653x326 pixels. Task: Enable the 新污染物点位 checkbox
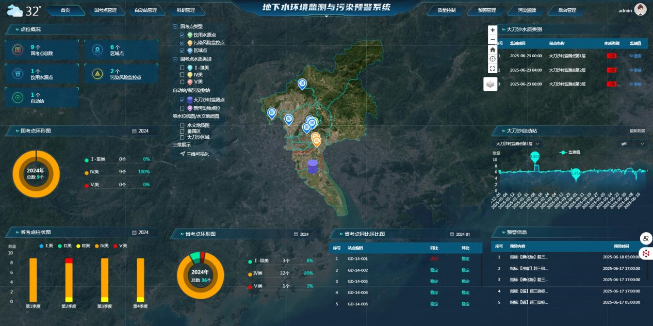point(182,108)
